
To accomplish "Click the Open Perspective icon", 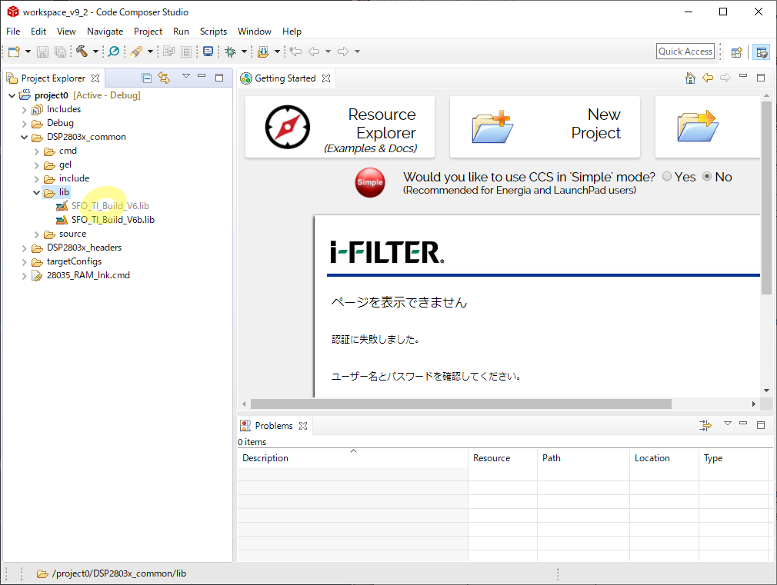I will point(737,52).
